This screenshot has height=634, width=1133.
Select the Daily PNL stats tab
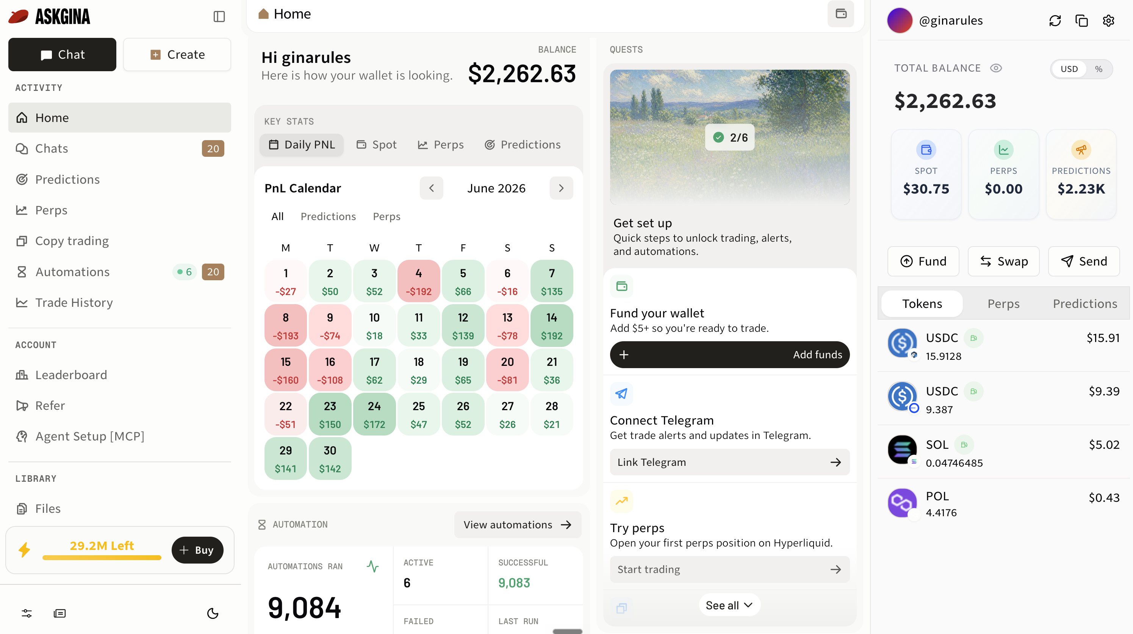(302, 145)
